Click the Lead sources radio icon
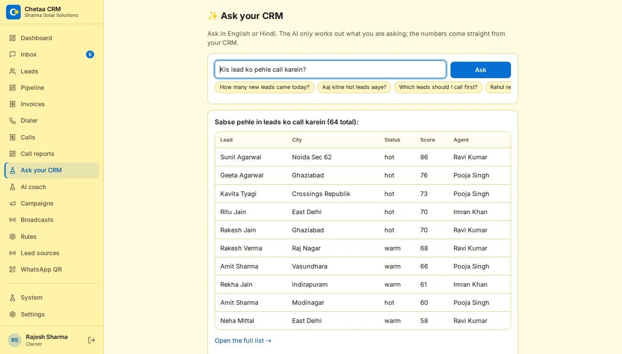Image resolution: width=622 pixels, height=354 pixels. click(x=13, y=253)
